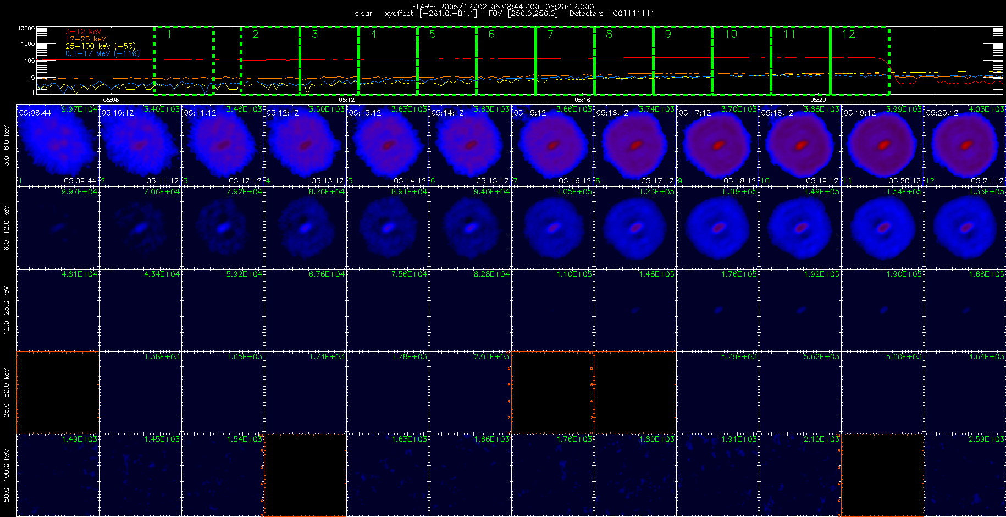Click the 05:09:44 end time label
Image resolution: width=1006 pixels, height=517 pixels.
[80, 180]
